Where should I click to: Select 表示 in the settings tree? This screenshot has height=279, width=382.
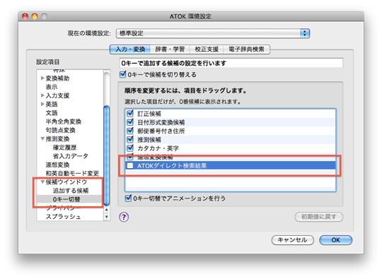coord(52,87)
